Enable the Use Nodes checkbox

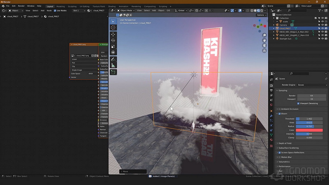(55, 11)
